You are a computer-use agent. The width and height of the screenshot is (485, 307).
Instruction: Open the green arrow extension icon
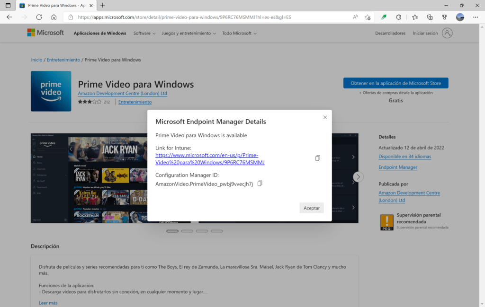384,18
